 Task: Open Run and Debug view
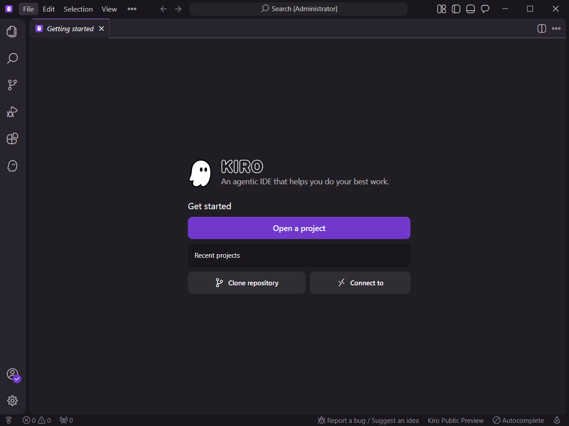click(x=12, y=112)
